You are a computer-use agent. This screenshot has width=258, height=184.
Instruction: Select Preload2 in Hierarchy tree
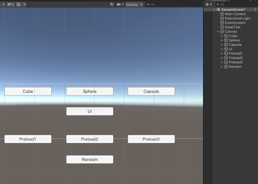pos(236,58)
